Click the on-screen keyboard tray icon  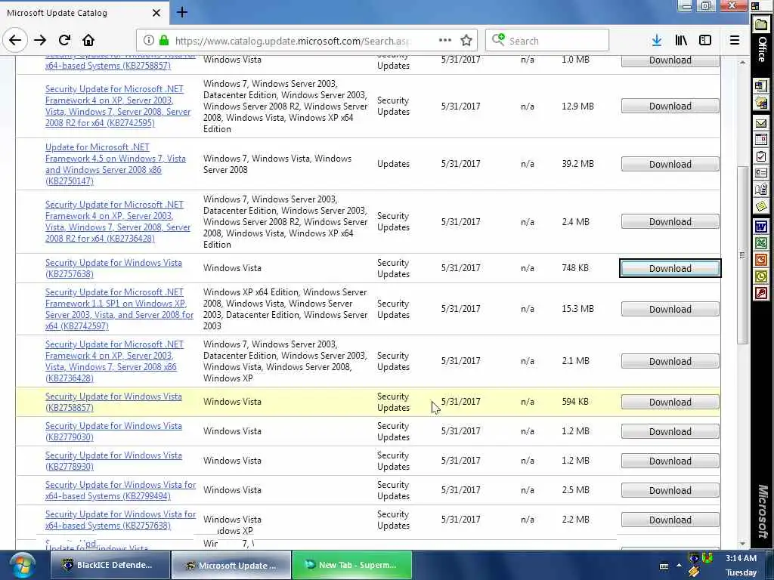[x=664, y=566]
